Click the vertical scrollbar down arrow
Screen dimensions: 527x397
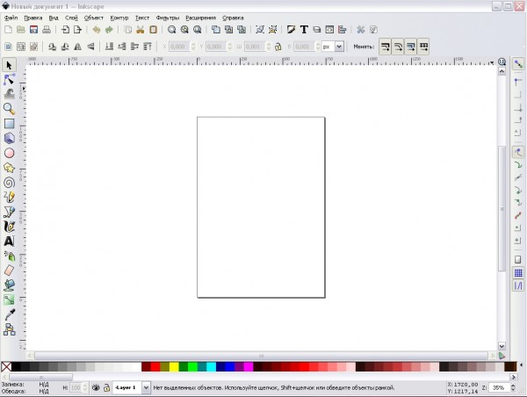(502, 346)
